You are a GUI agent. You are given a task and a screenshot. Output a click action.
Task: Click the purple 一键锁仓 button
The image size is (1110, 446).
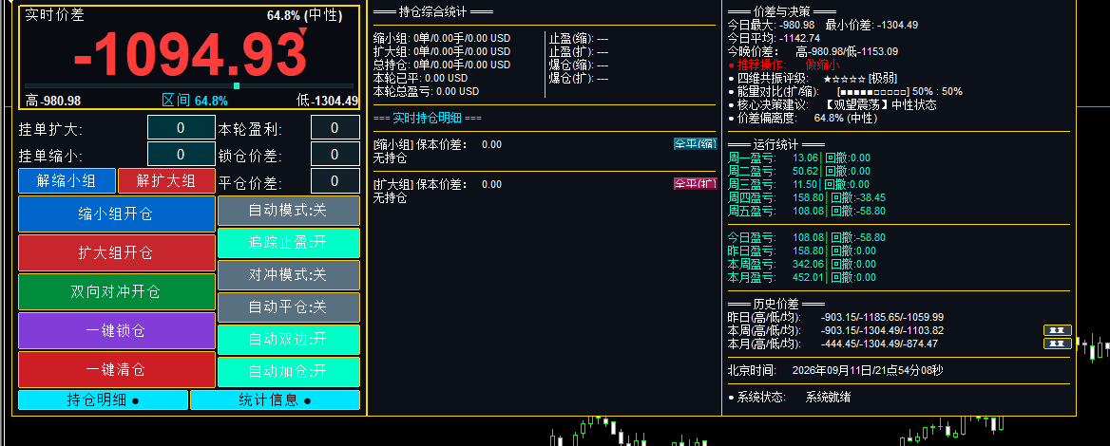[x=116, y=331]
